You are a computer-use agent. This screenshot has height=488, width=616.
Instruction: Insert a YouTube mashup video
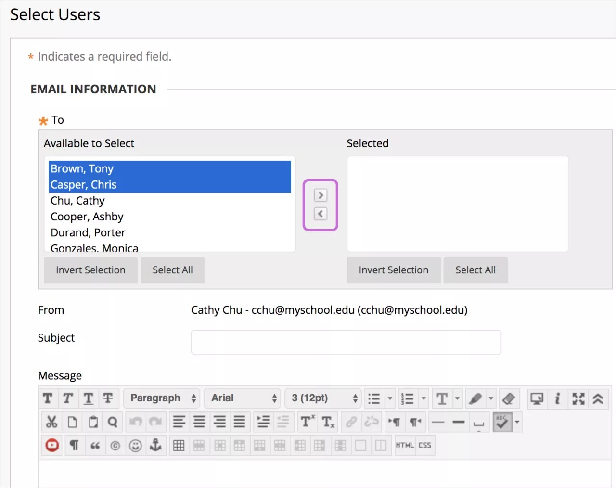pos(51,445)
